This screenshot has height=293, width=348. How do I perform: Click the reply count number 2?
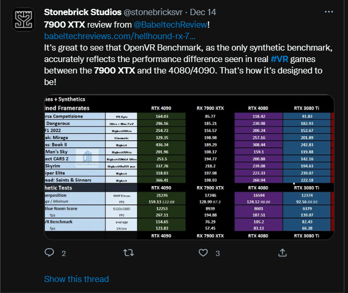click(64, 253)
